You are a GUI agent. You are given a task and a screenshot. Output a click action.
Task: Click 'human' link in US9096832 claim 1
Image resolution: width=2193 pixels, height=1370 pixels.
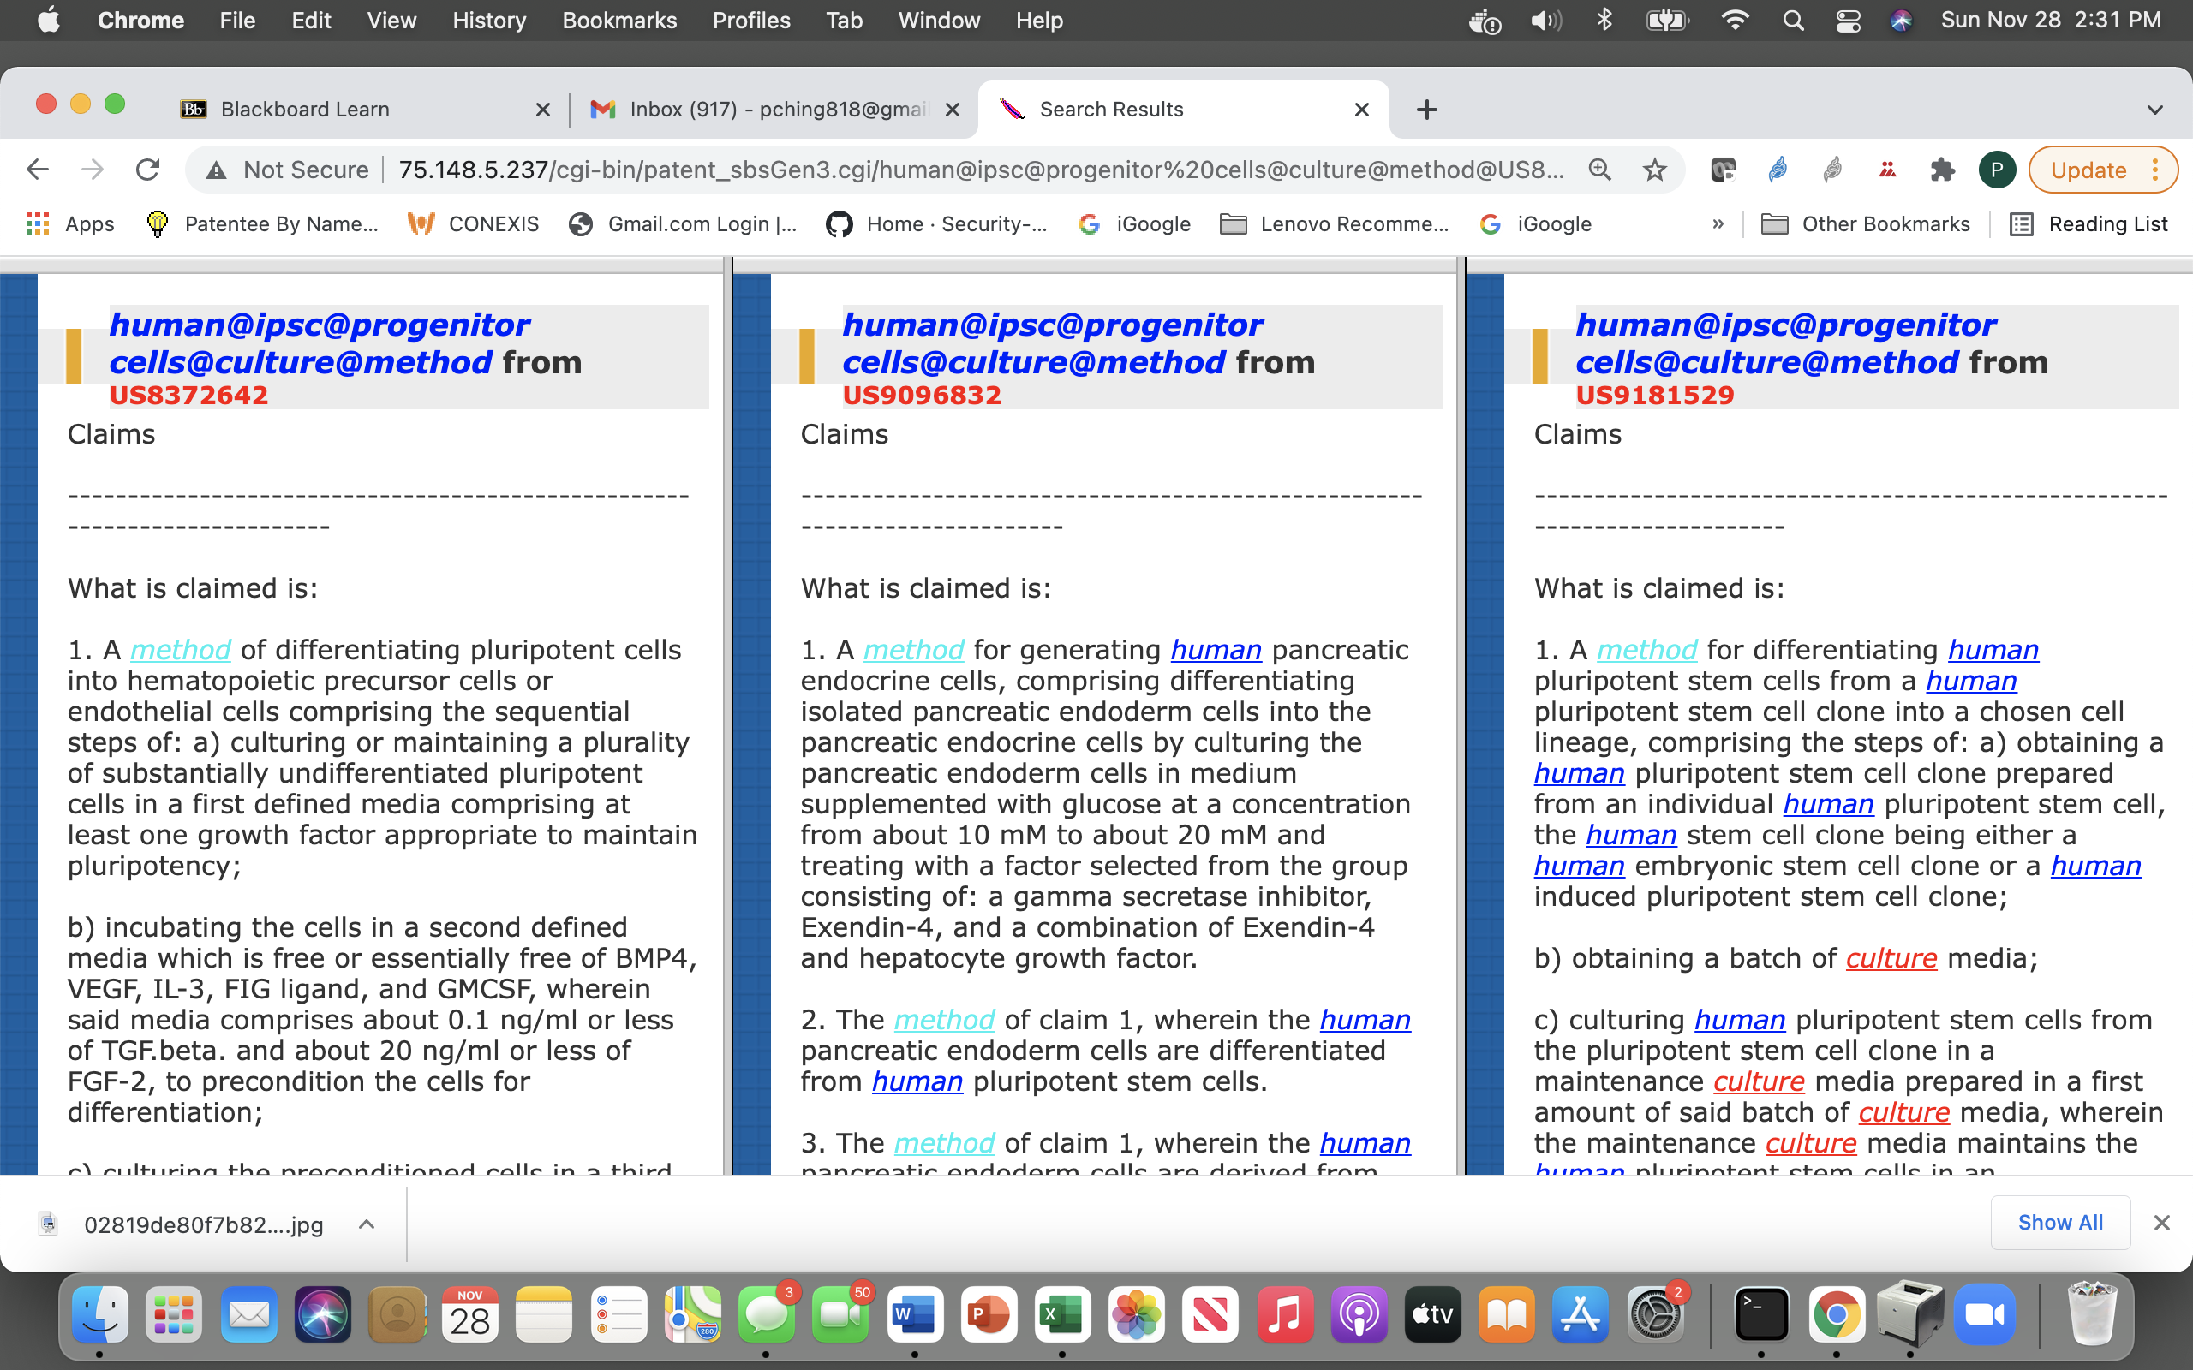[1216, 650]
